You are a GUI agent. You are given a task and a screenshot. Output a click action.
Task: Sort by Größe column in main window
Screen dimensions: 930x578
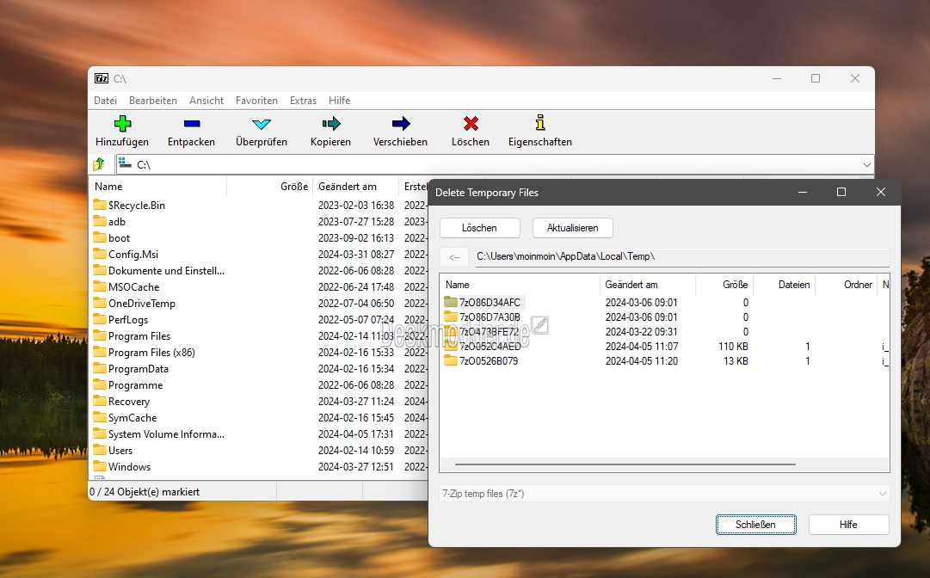[270, 186]
